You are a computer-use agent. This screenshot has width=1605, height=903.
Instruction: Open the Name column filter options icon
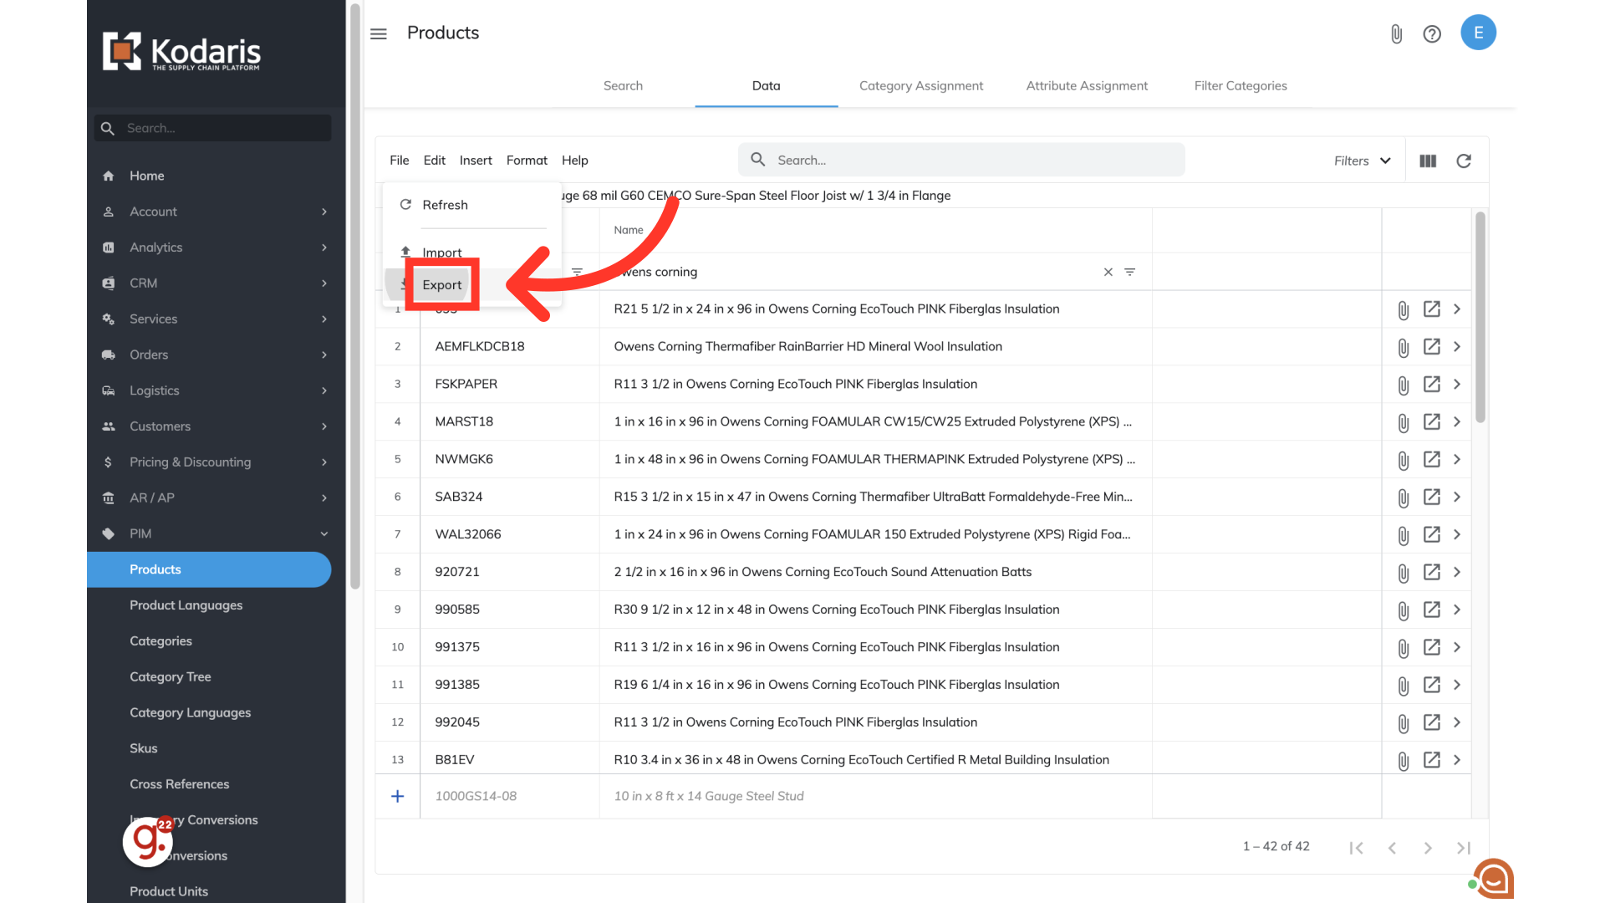click(1129, 272)
